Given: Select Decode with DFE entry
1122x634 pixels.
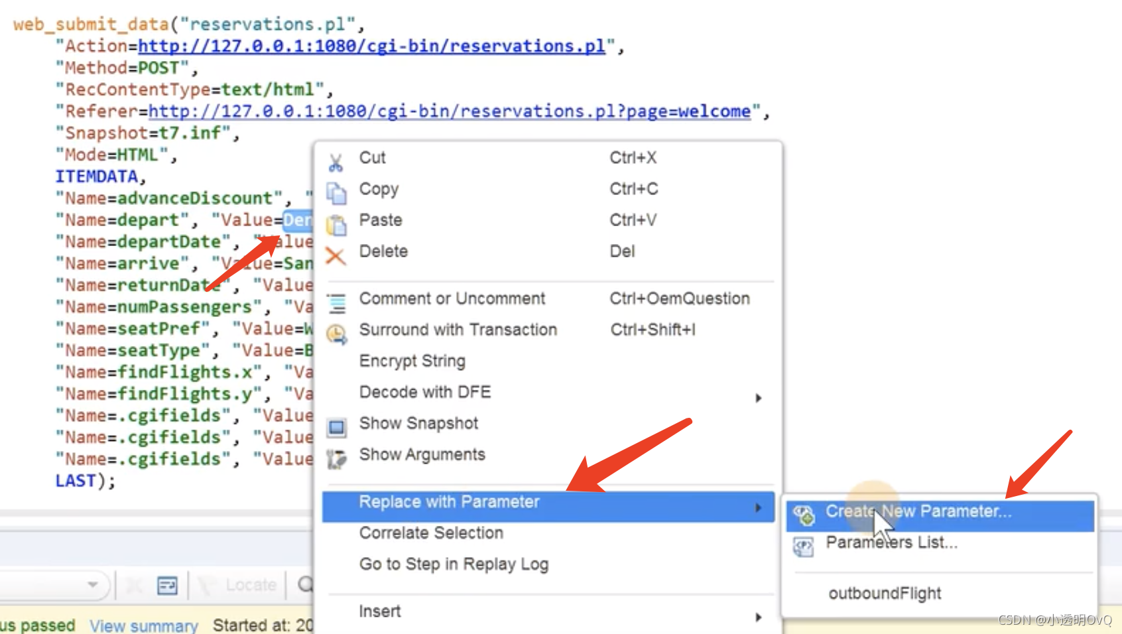Looking at the screenshot, I should pyautogui.click(x=425, y=392).
